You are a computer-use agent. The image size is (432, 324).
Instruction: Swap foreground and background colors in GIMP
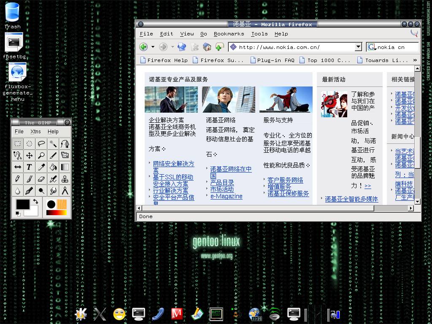pyautogui.click(x=35, y=201)
